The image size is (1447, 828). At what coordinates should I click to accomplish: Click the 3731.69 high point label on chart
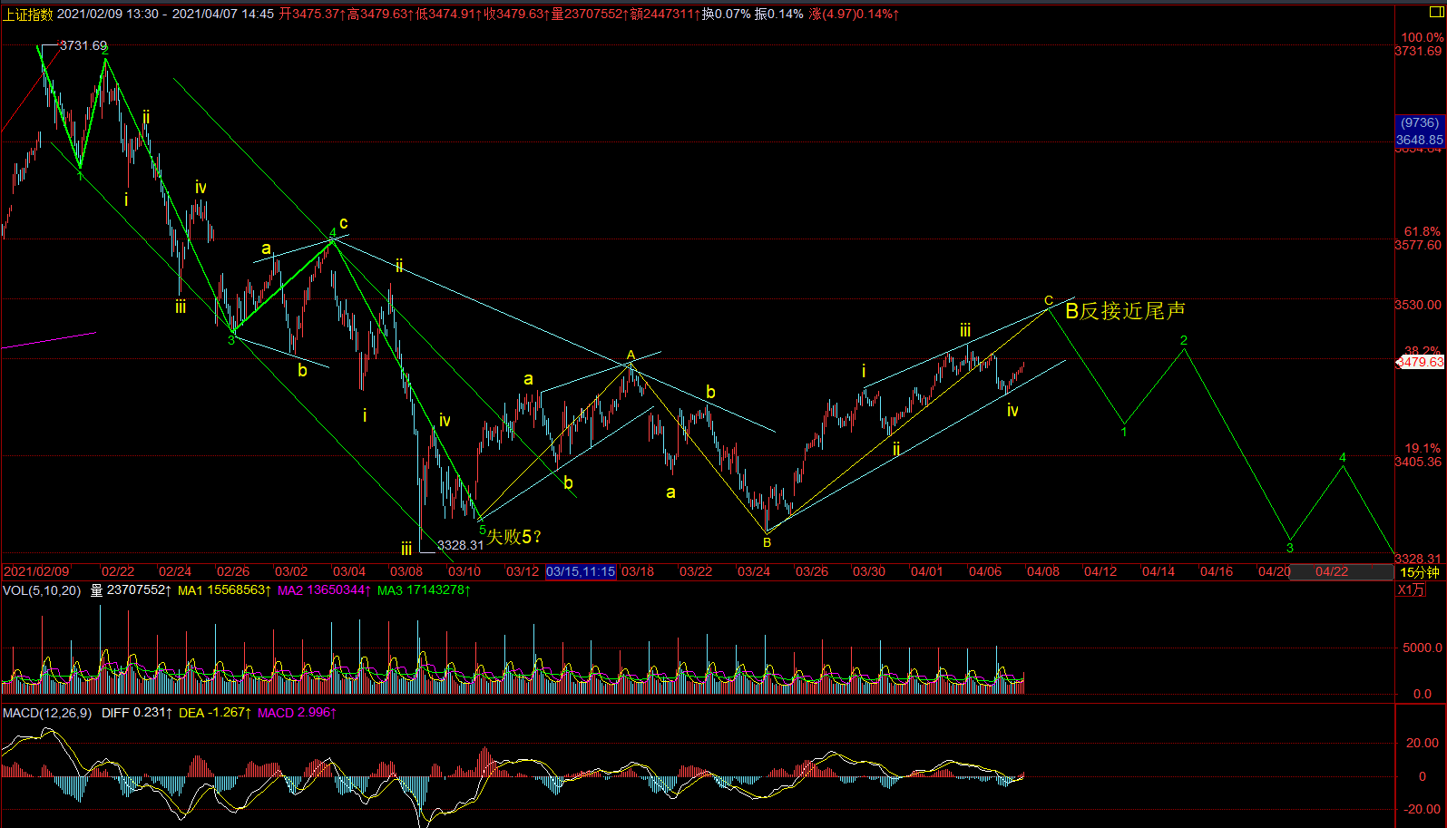pyautogui.click(x=83, y=45)
